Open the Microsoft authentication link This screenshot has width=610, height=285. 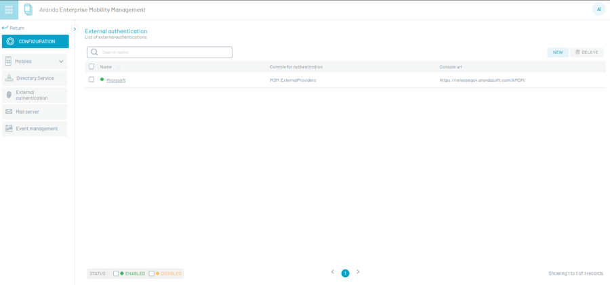click(116, 80)
